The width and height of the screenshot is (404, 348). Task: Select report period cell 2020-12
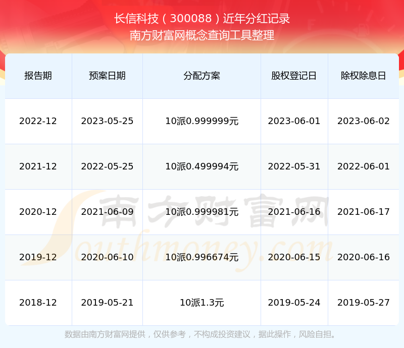(x=38, y=212)
